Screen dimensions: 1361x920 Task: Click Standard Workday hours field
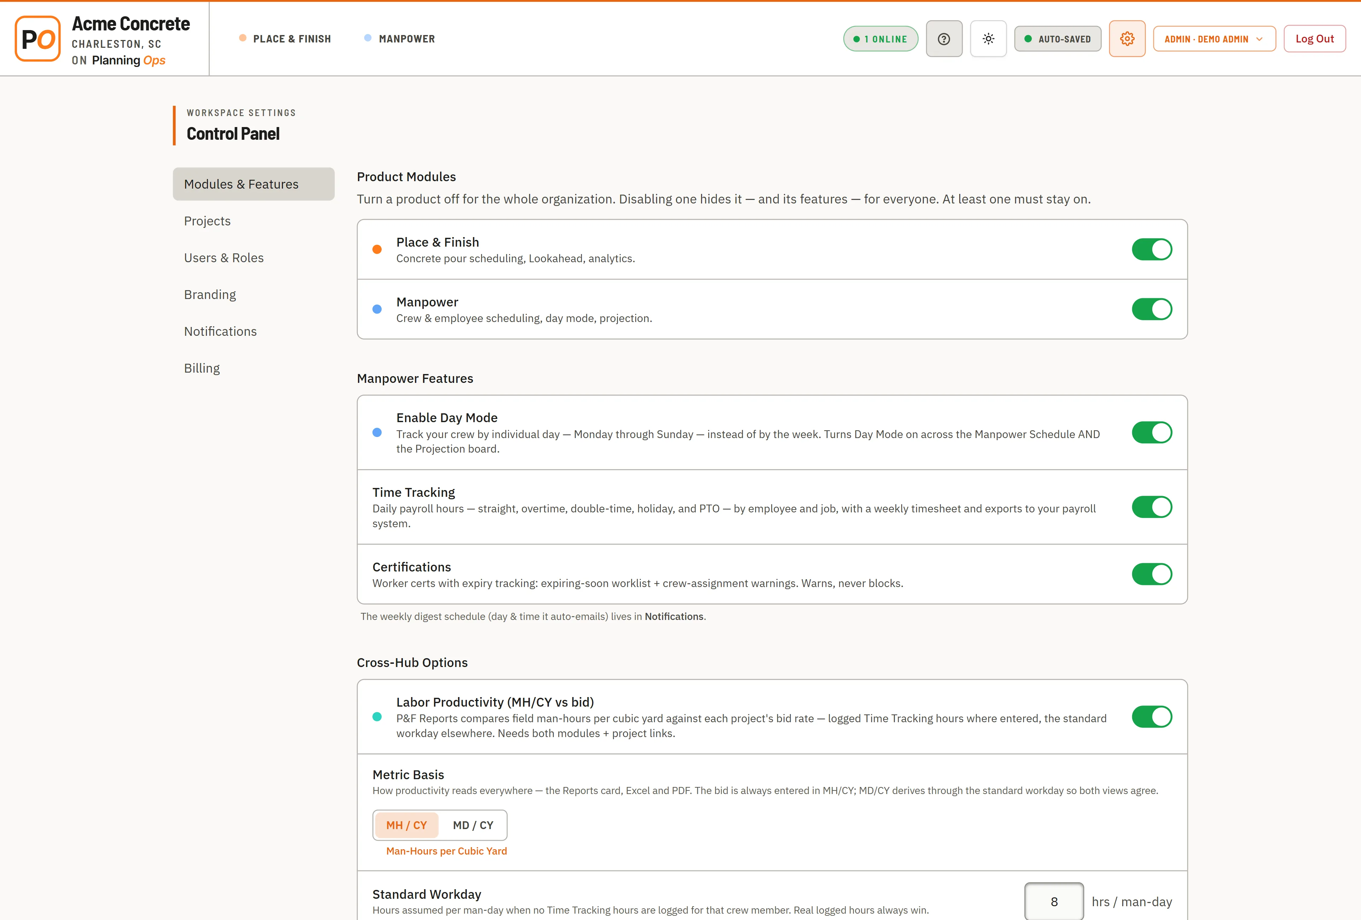1054,901
